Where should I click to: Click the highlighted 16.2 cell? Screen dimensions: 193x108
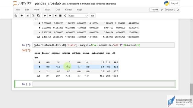click(68, 67)
